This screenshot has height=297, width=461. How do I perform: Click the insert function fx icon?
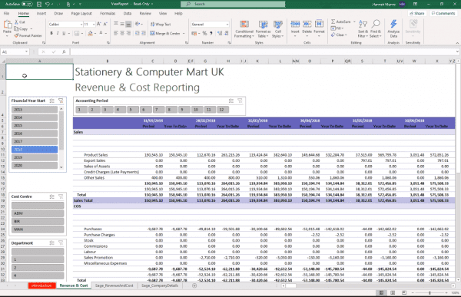(64, 52)
